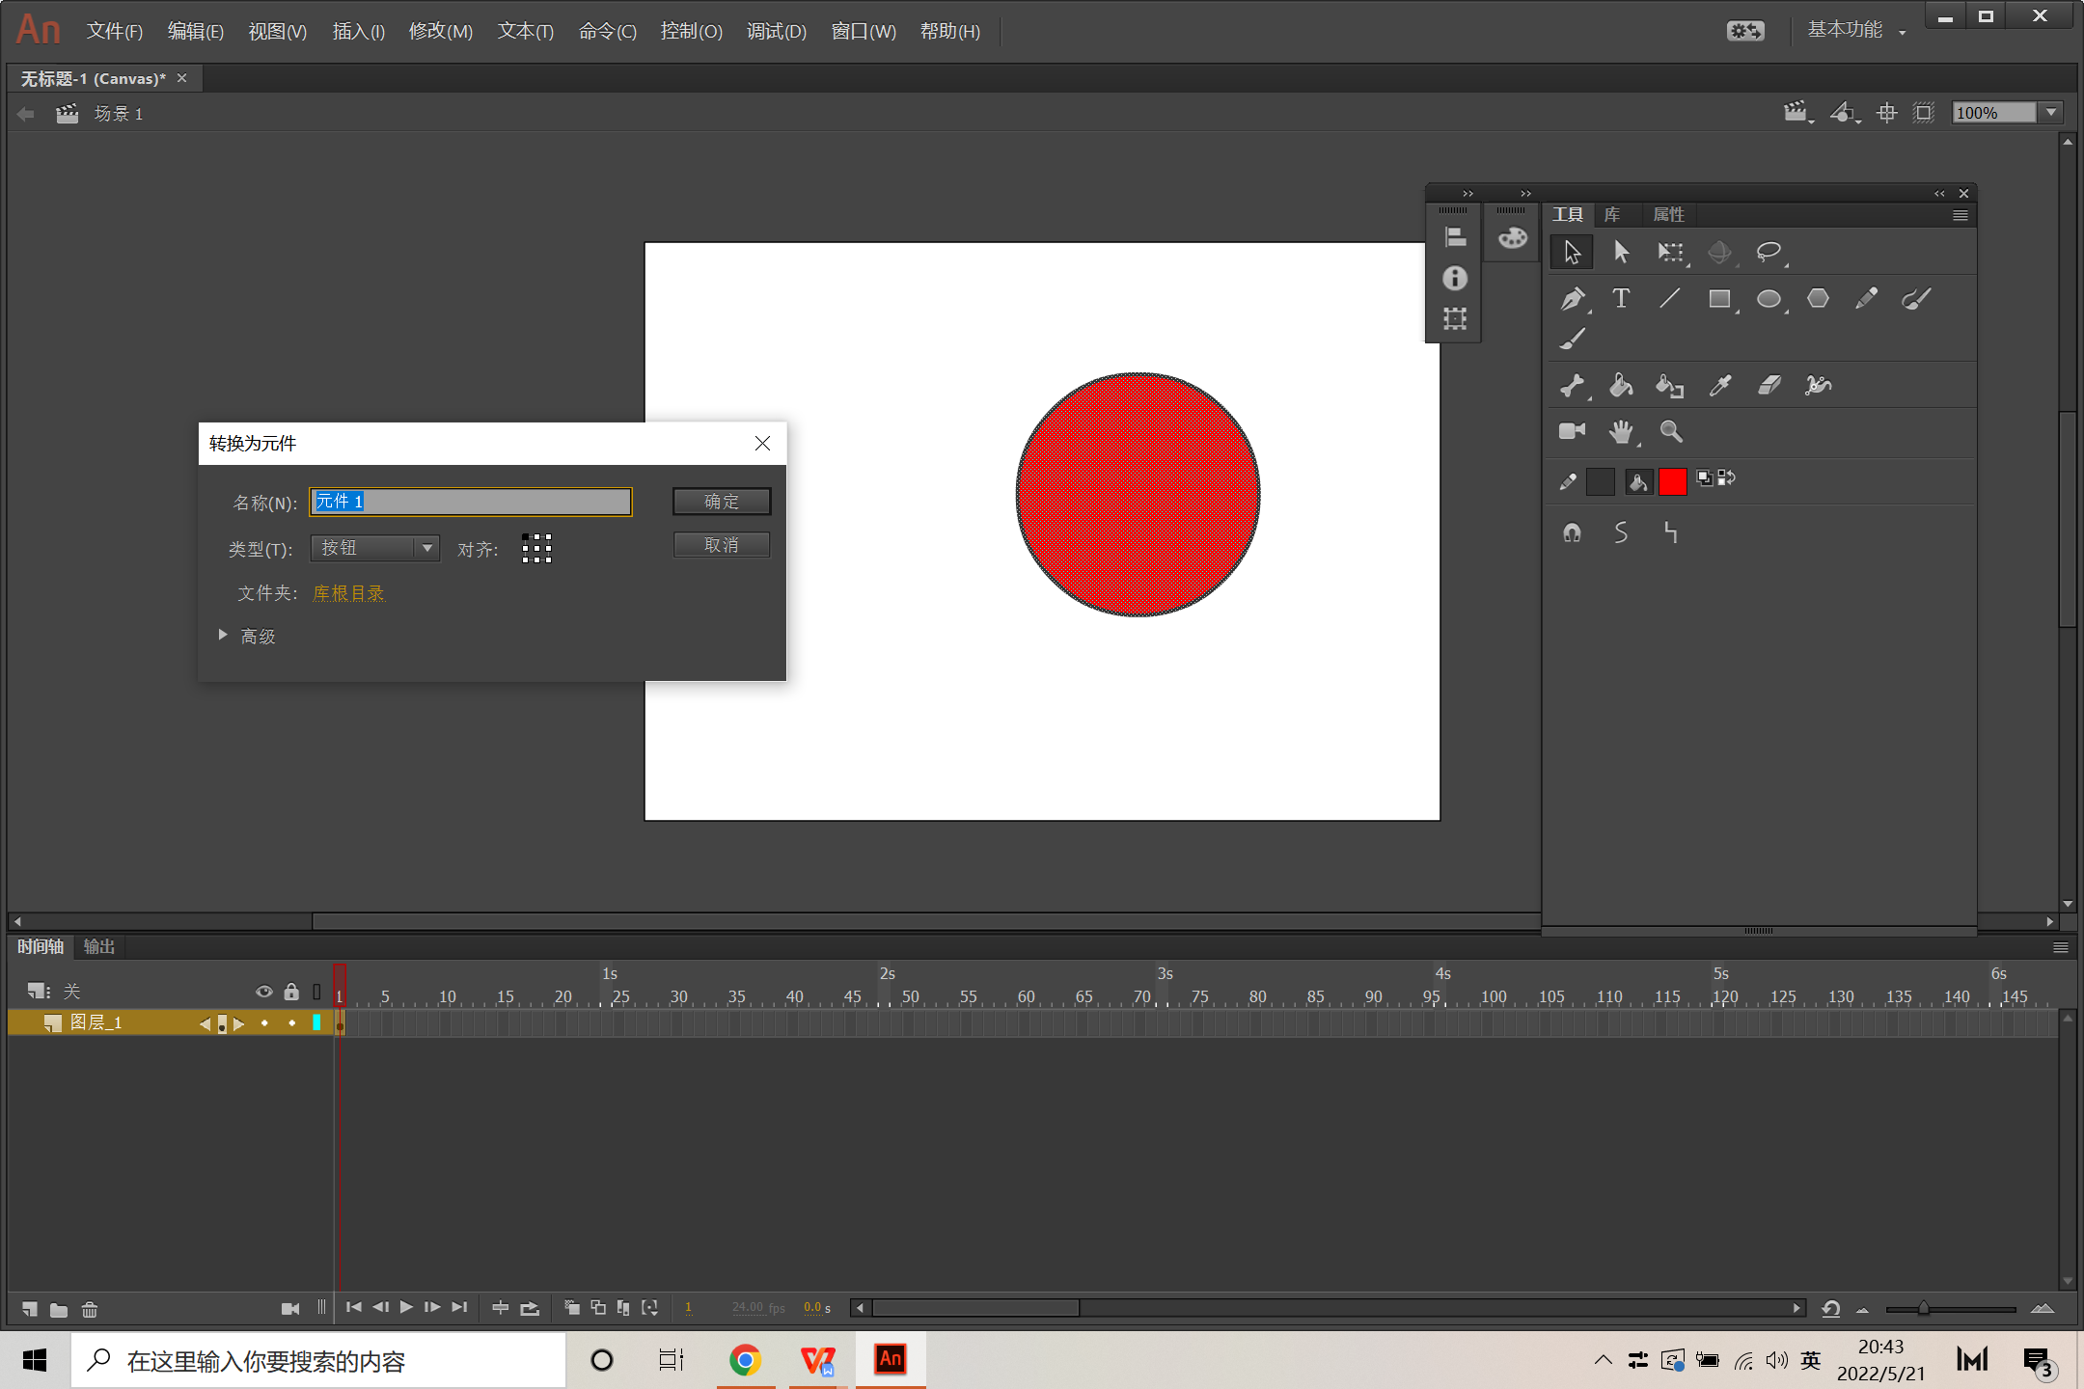The image size is (2084, 1389).
Task: Toggle snap to objects magnet icon
Action: point(1572,532)
